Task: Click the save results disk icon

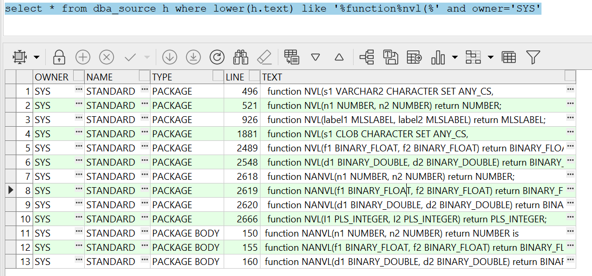Action: click(391, 57)
